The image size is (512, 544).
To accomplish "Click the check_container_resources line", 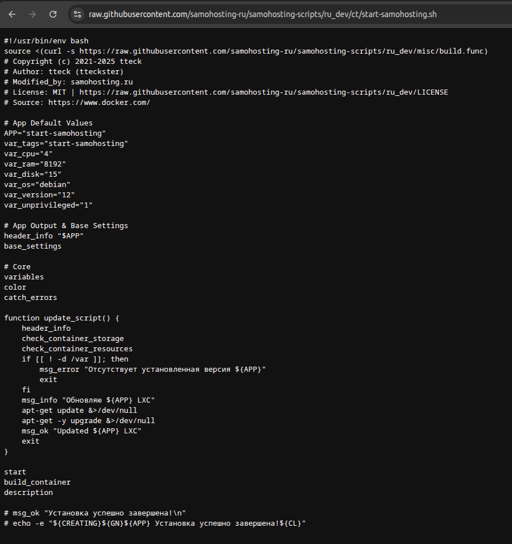I will [77, 349].
